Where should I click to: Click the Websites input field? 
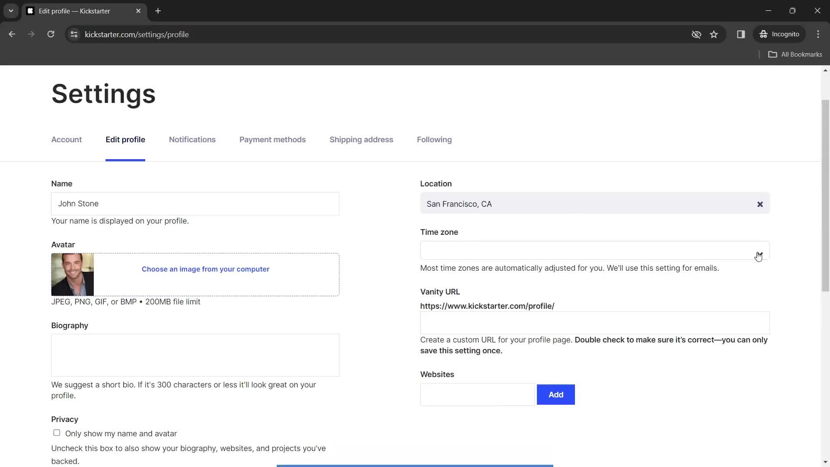pyautogui.click(x=477, y=394)
